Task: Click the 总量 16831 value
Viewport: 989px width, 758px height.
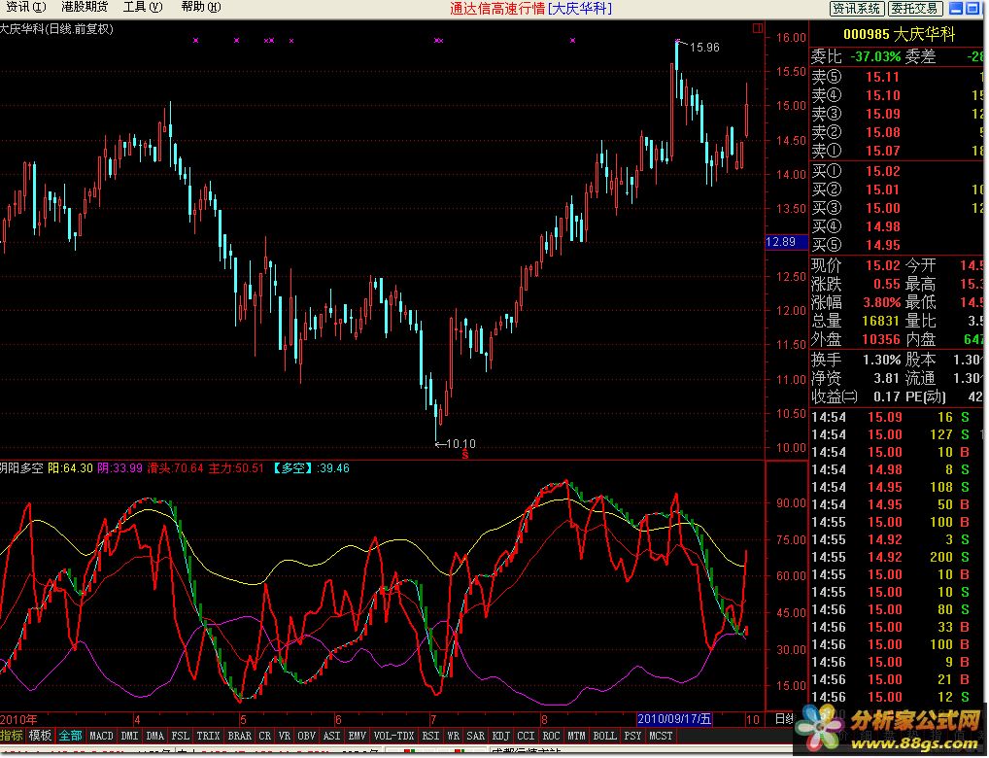Action: (x=880, y=322)
